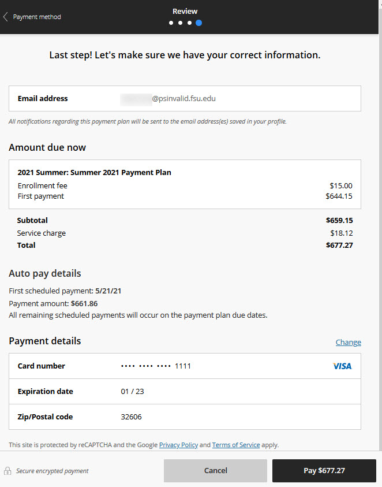
Task: Click the first progress step dot
Action: tap(171, 23)
